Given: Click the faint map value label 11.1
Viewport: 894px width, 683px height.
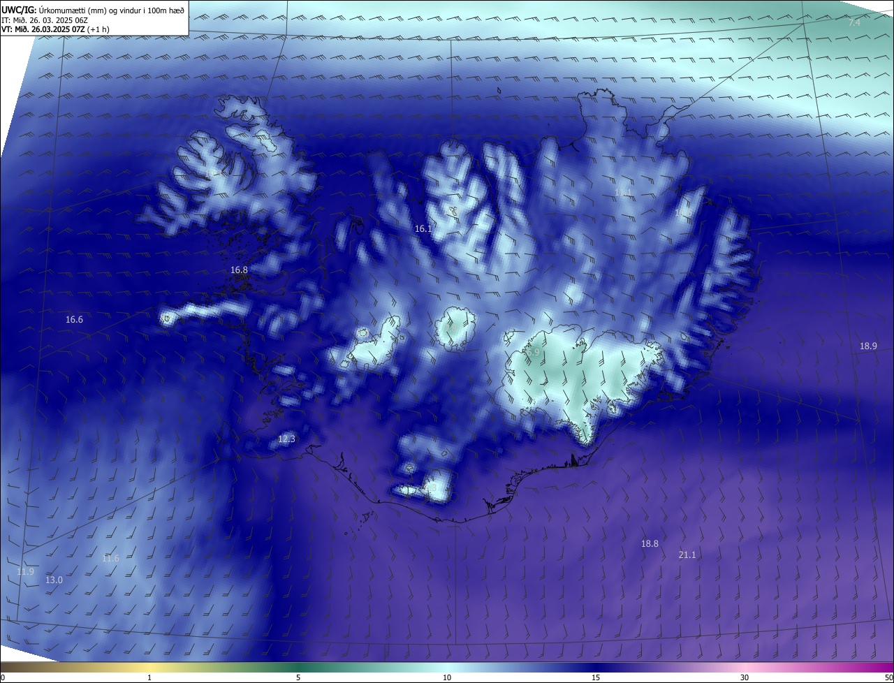Looking at the screenshot, I should (622, 192).
